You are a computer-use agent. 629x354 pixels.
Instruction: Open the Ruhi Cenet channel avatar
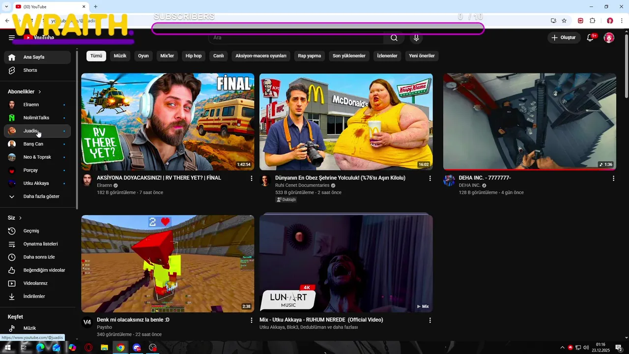click(265, 180)
